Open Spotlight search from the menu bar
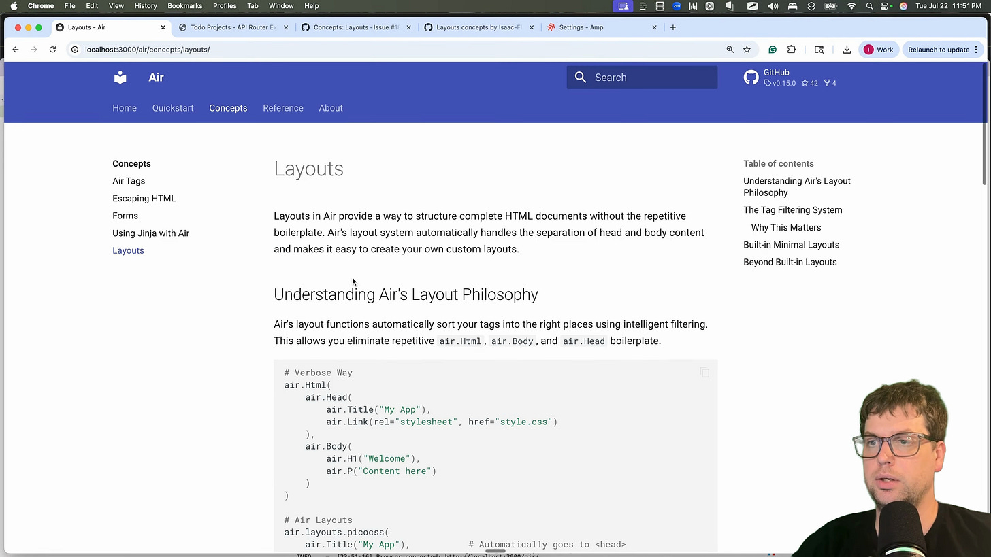This screenshot has width=991, height=557. pyautogui.click(x=869, y=5)
